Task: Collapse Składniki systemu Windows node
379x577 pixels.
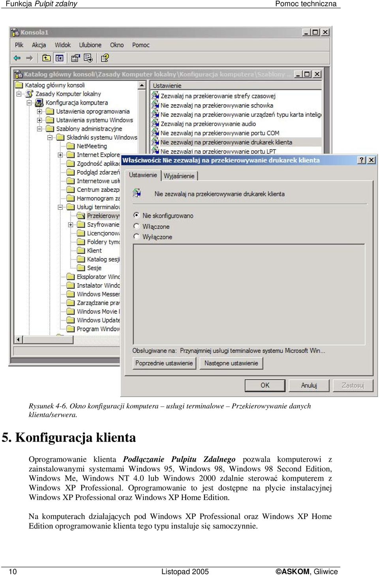Action: pos(50,137)
